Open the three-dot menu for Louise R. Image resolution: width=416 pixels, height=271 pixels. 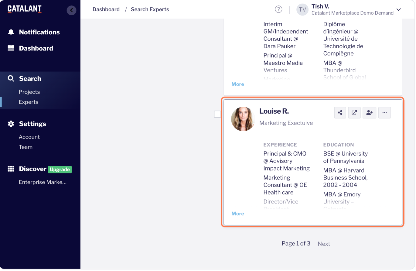click(x=384, y=113)
